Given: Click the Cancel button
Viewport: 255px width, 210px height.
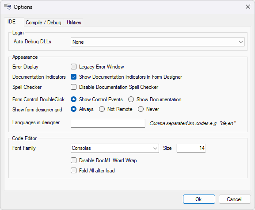Looking at the screenshot, I should [x=235, y=199].
